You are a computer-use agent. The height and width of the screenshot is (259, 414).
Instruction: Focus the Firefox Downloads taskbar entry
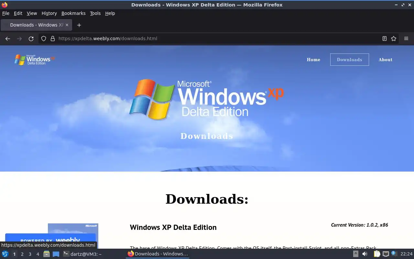point(158,254)
